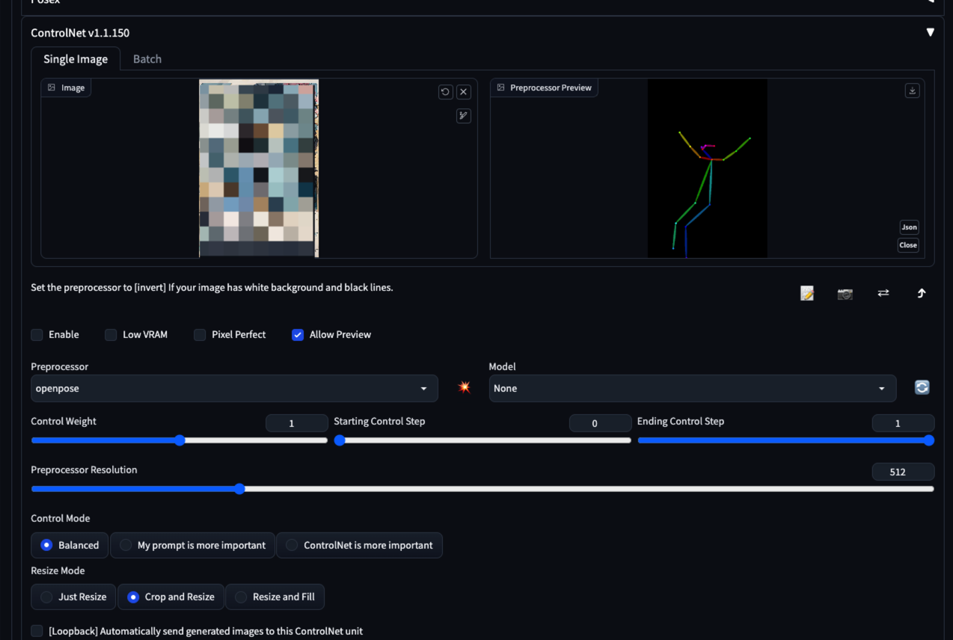Open the Model dropdown showing None

(x=692, y=389)
